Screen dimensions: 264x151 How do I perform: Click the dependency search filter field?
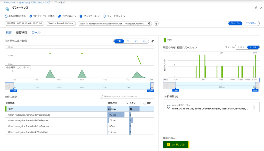(x=127, y=96)
